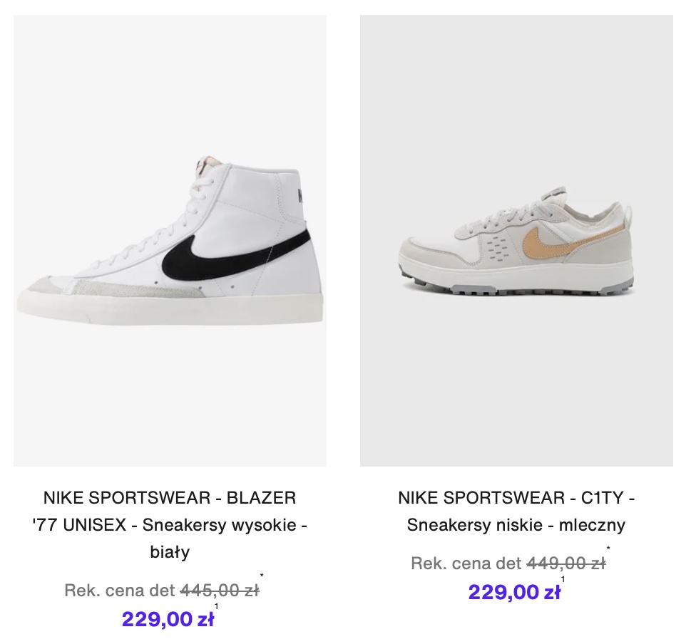This screenshot has width=686, height=644.
Task: Open the white Blazer '77 high-top shoe photo
Action: point(170,241)
